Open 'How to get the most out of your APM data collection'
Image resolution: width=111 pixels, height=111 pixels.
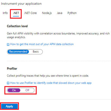click(42, 44)
